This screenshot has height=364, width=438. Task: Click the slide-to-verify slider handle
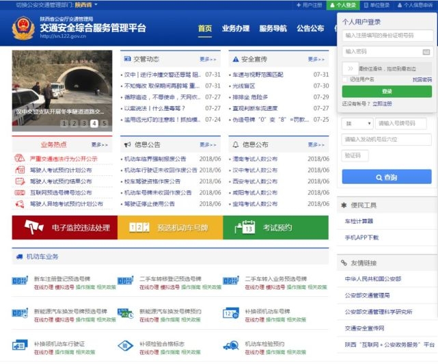[349, 68]
